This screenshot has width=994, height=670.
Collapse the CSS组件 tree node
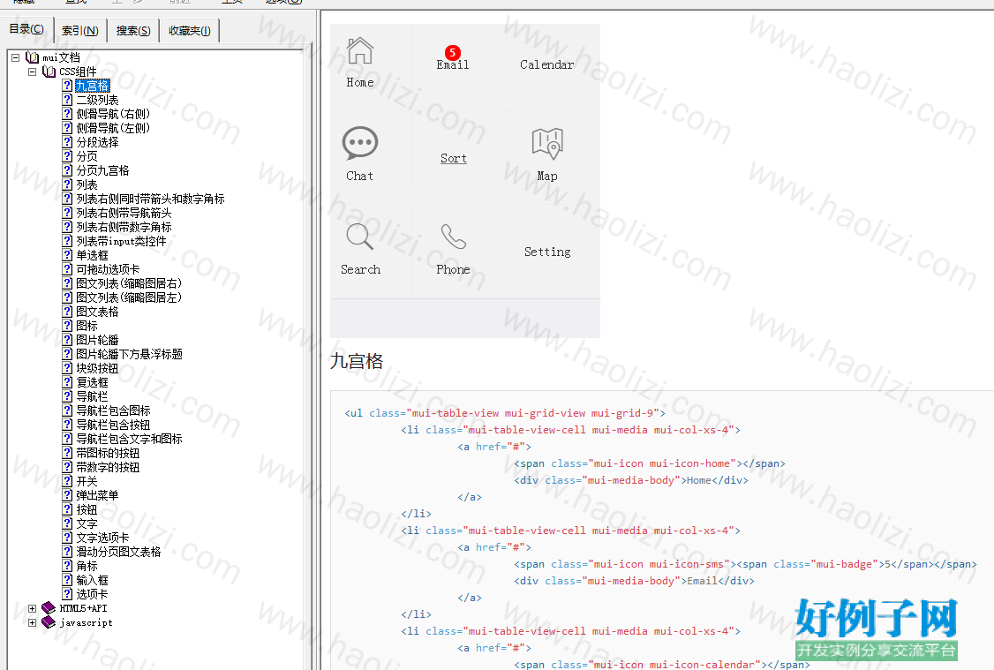tap(33, 72)
